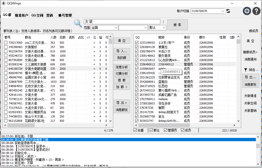This screenshot has height=168, width=262.
Task: Click the 提群 button
Action: [122, 80]
